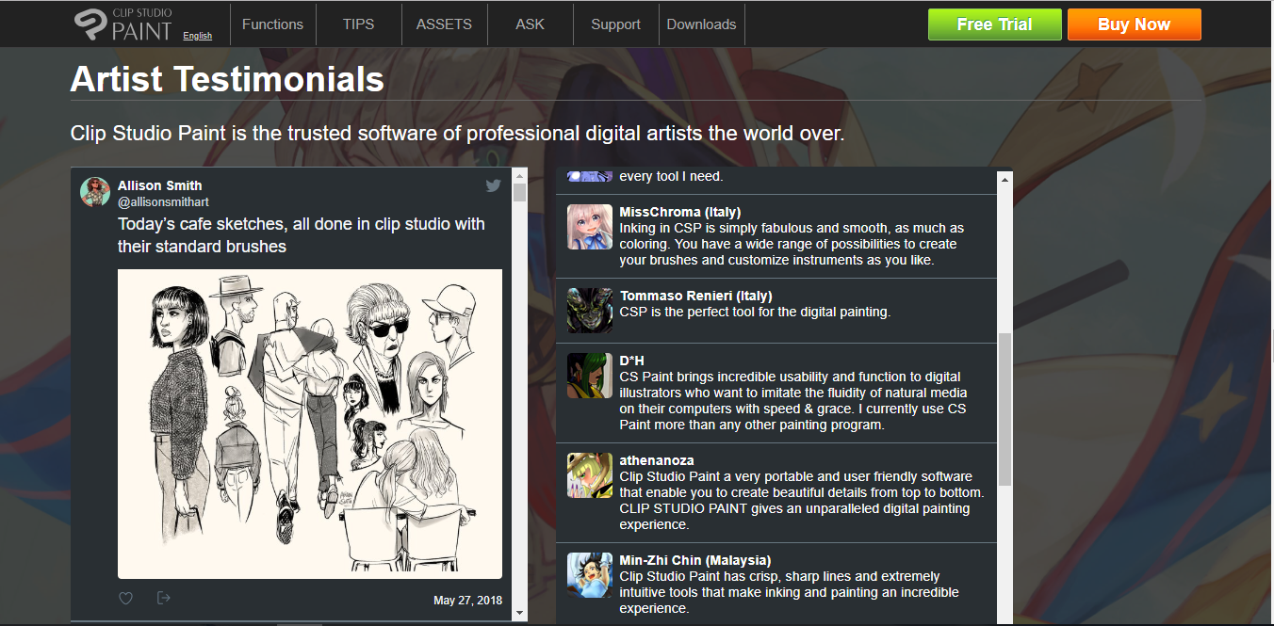Open the Twitter bird icon on tweet
The image size is (1274, 626).
tap(493, 186)
